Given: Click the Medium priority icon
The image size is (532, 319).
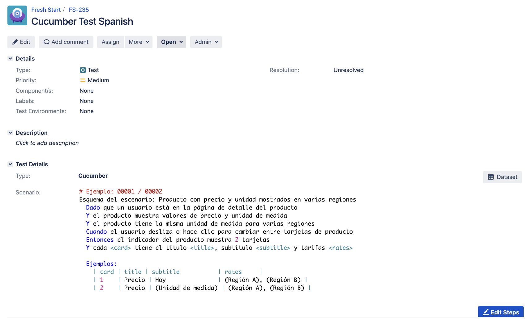Looking at the screenshot, I should (x=83, y=80).
